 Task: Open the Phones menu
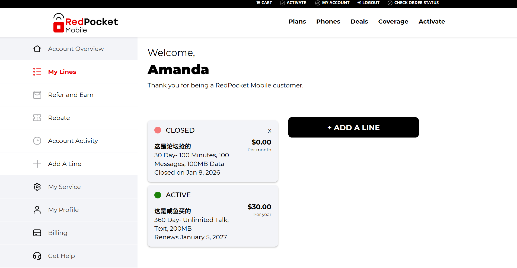(x=328, y=22)
